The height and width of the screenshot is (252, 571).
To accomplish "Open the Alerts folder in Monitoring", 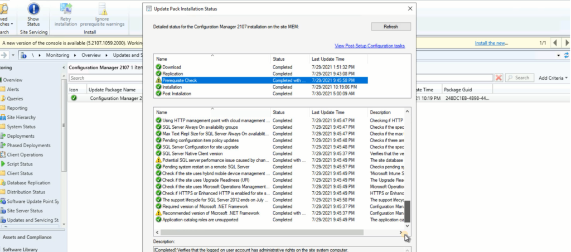I will (x=13, y=89).
